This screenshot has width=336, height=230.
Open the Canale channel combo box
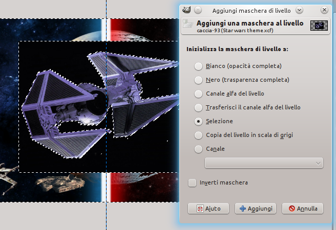(x=264, y=163)
